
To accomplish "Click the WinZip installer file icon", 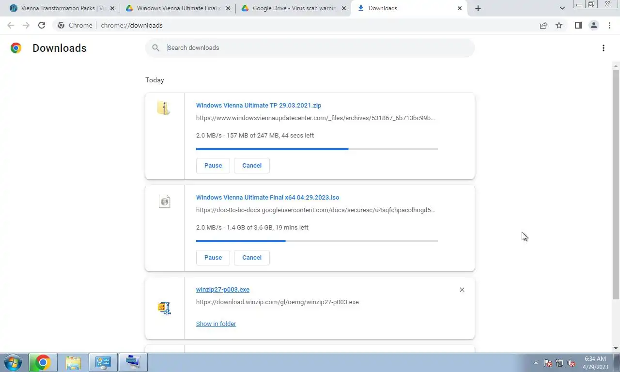I will tap(165, 308).
